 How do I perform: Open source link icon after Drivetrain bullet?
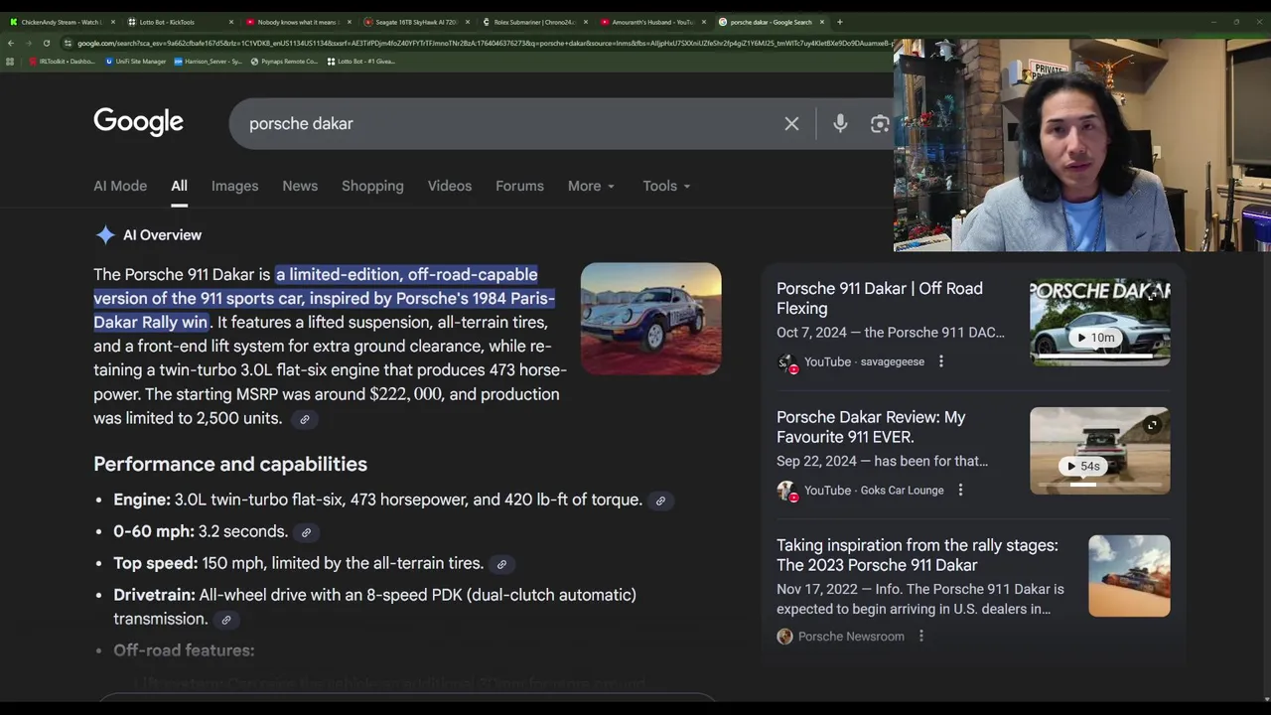(x=226, y=620)
